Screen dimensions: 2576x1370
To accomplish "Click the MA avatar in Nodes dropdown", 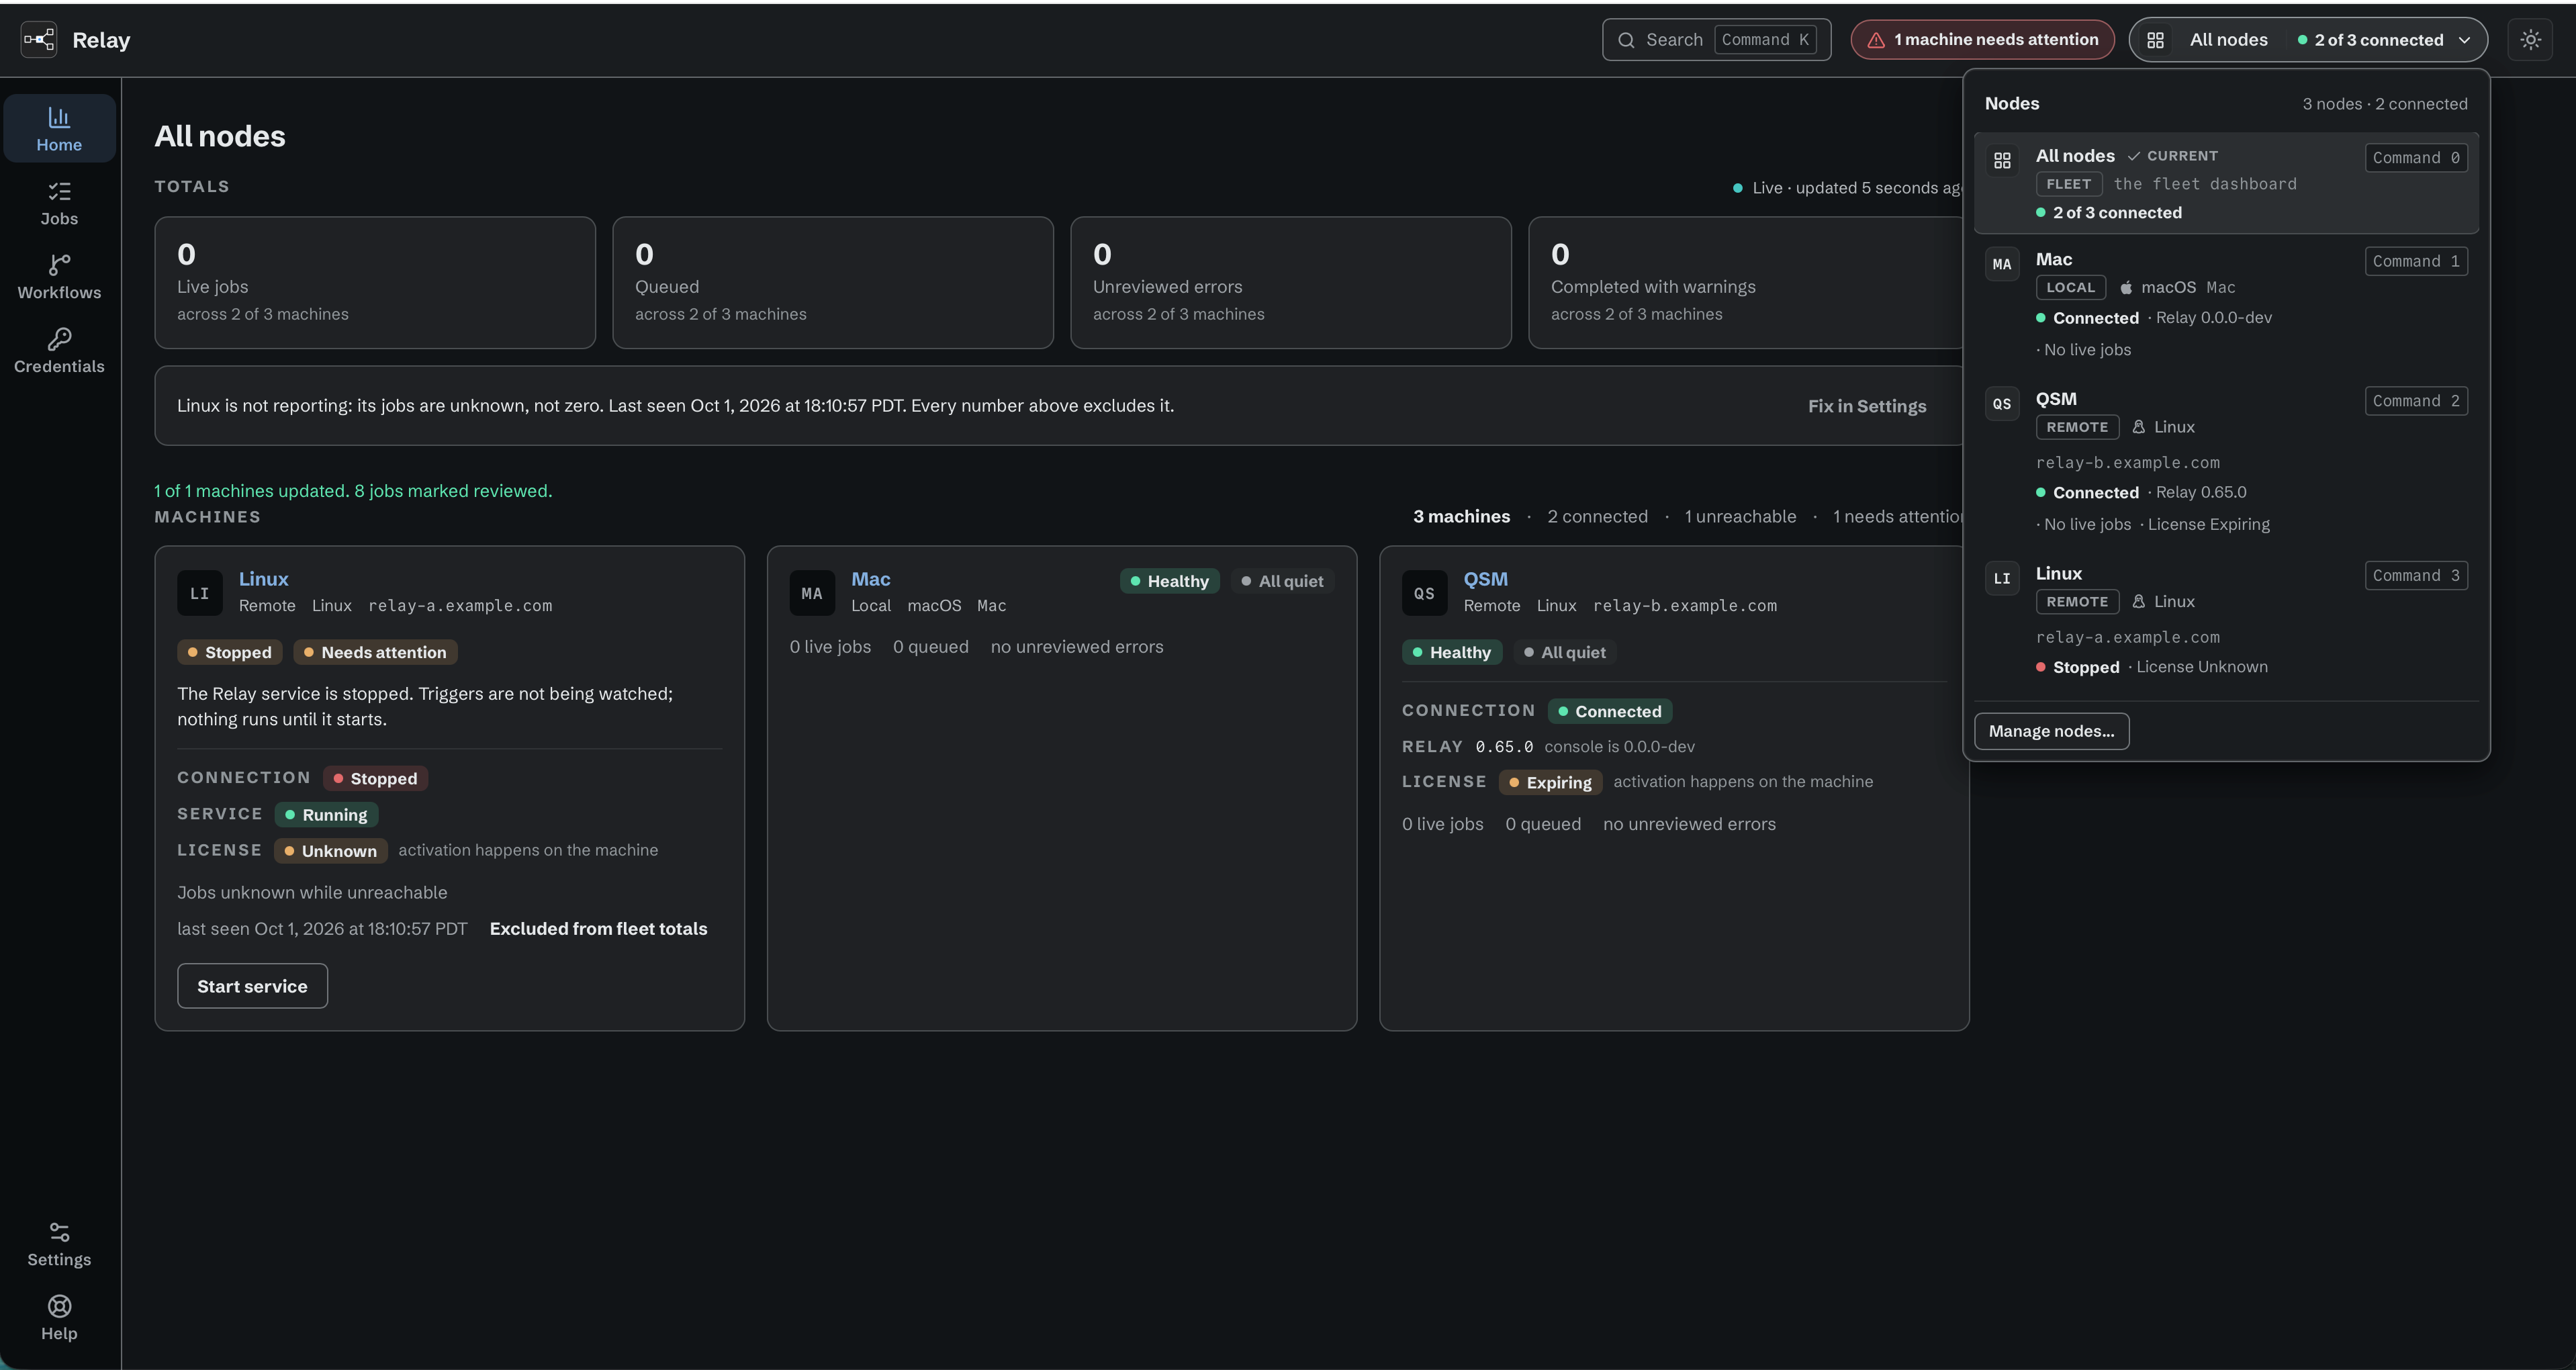I will (2002, 264).
